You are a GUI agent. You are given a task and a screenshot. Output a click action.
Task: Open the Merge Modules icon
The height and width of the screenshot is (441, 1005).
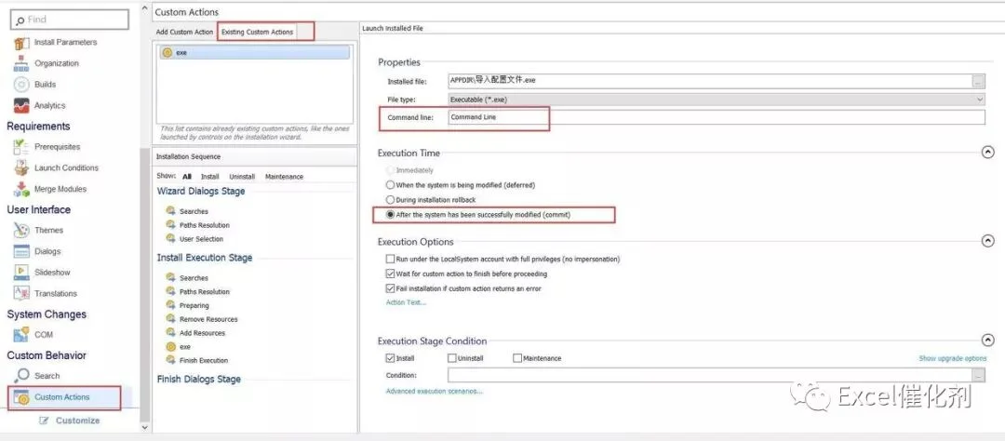point(21,189)
